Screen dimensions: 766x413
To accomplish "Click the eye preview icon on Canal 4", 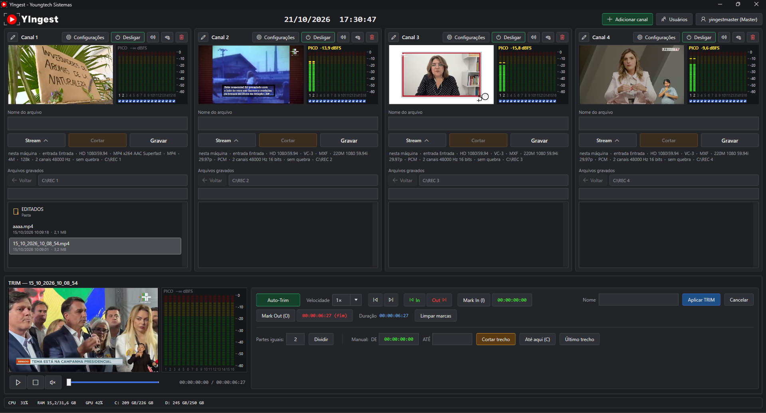I will point(738,37).
